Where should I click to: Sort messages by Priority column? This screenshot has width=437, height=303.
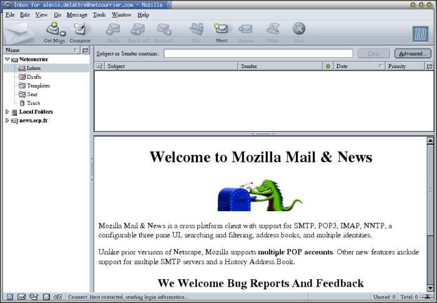click(x=405, y=66)
